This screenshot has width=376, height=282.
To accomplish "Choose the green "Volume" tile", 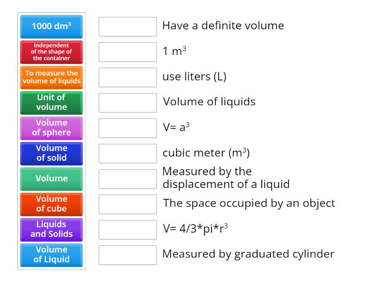I will click(51, 179).
